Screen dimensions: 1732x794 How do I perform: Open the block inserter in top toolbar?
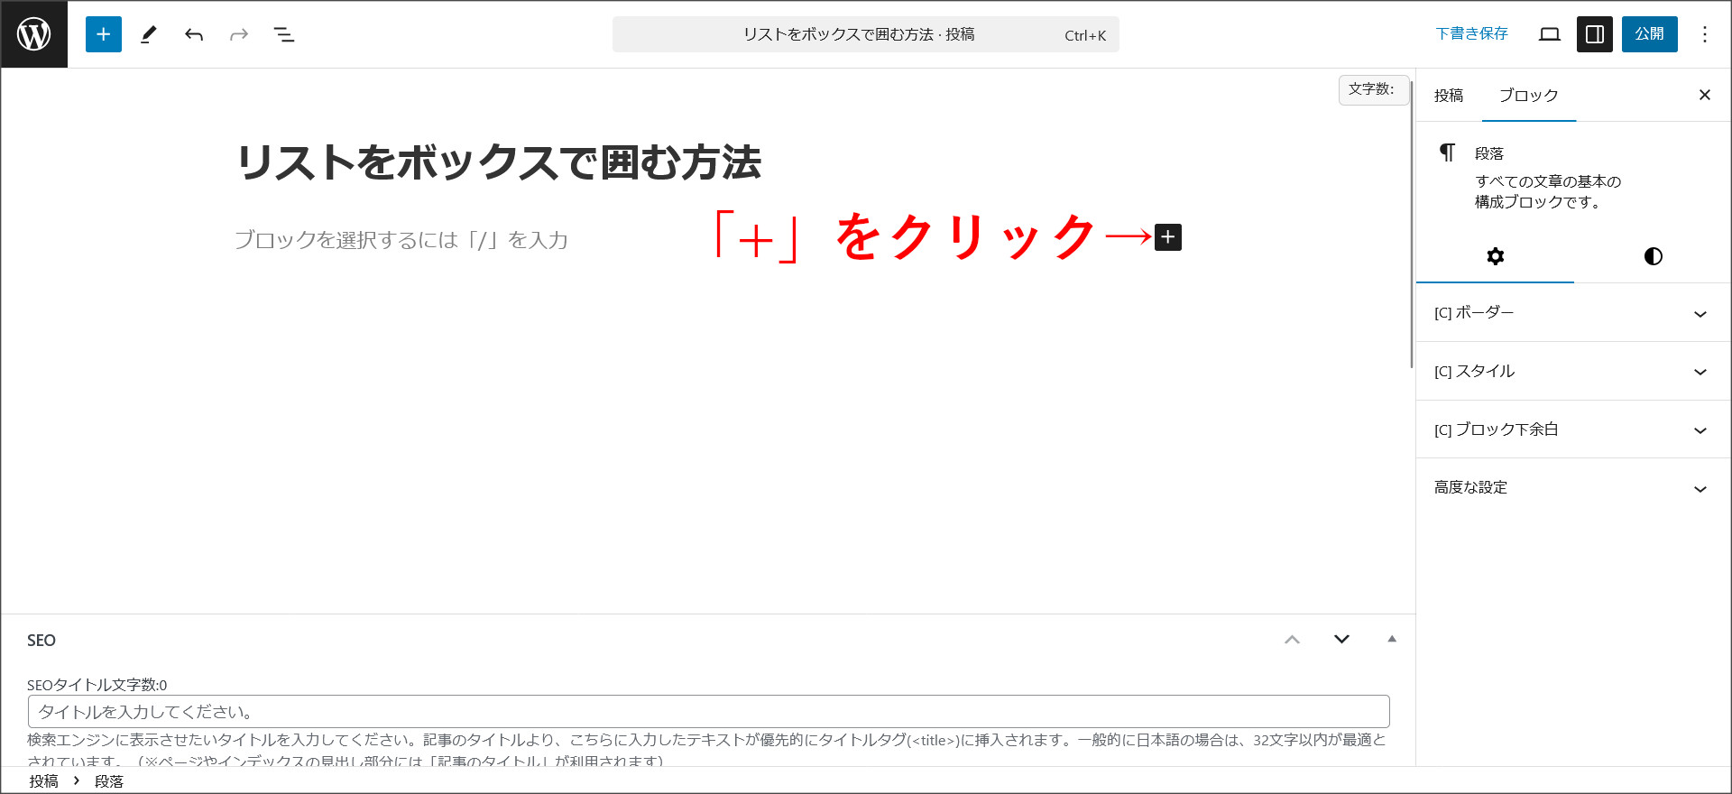pyautogui.click(x=104, y=34)
